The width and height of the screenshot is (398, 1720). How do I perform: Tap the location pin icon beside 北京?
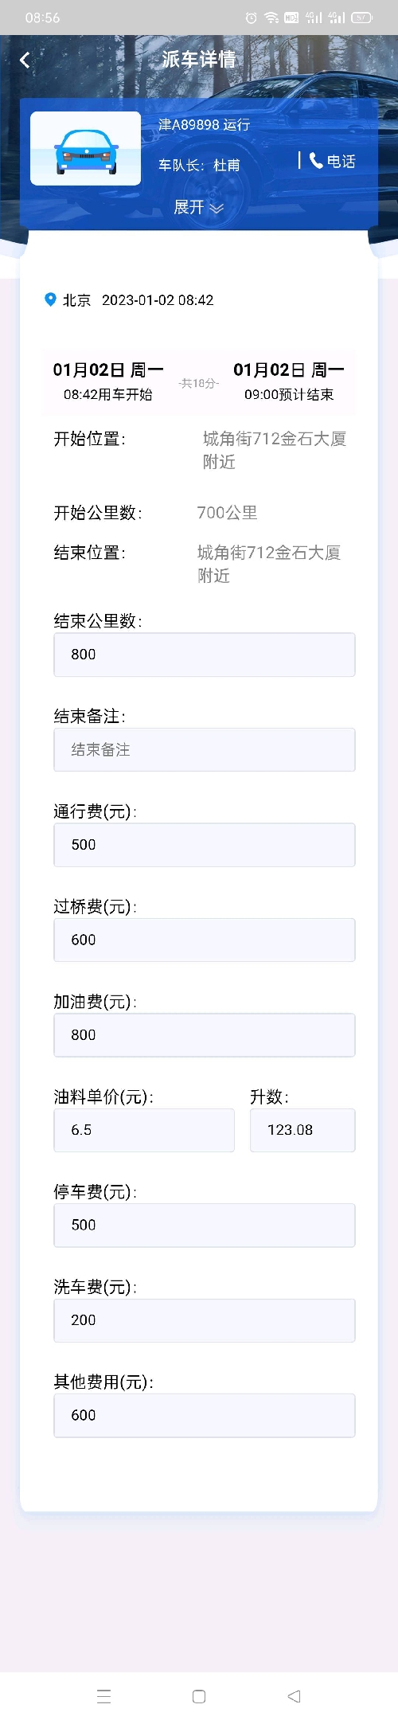(x=50, y=299)
